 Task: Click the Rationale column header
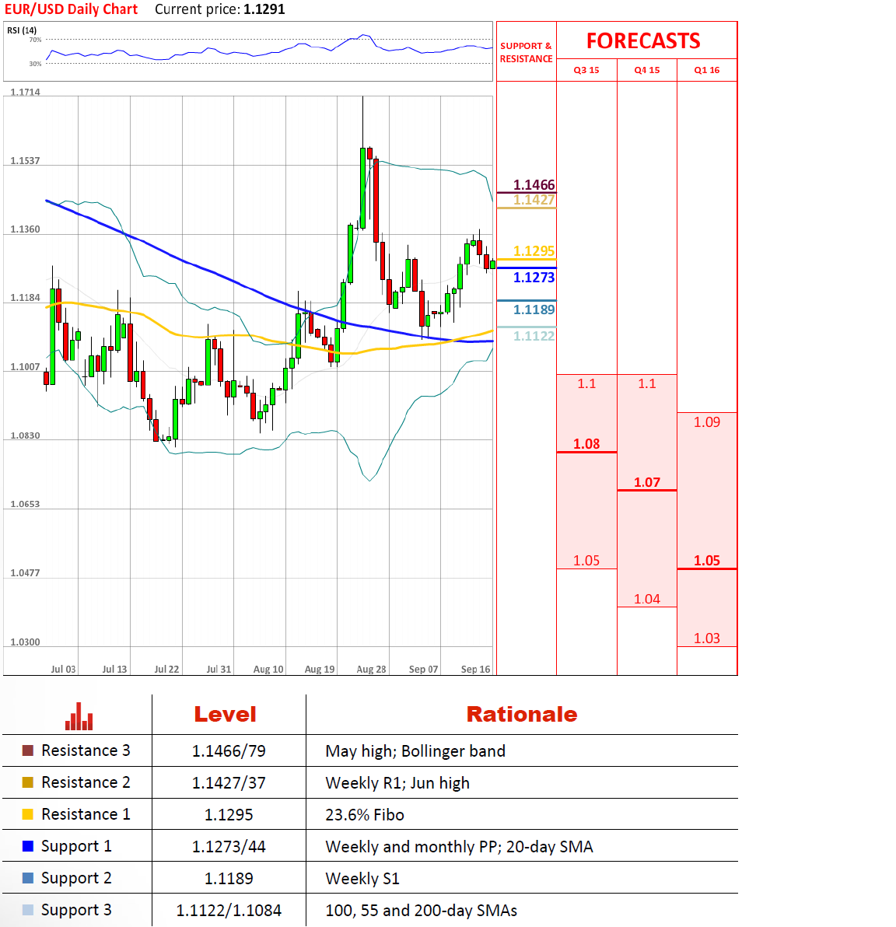522,714
